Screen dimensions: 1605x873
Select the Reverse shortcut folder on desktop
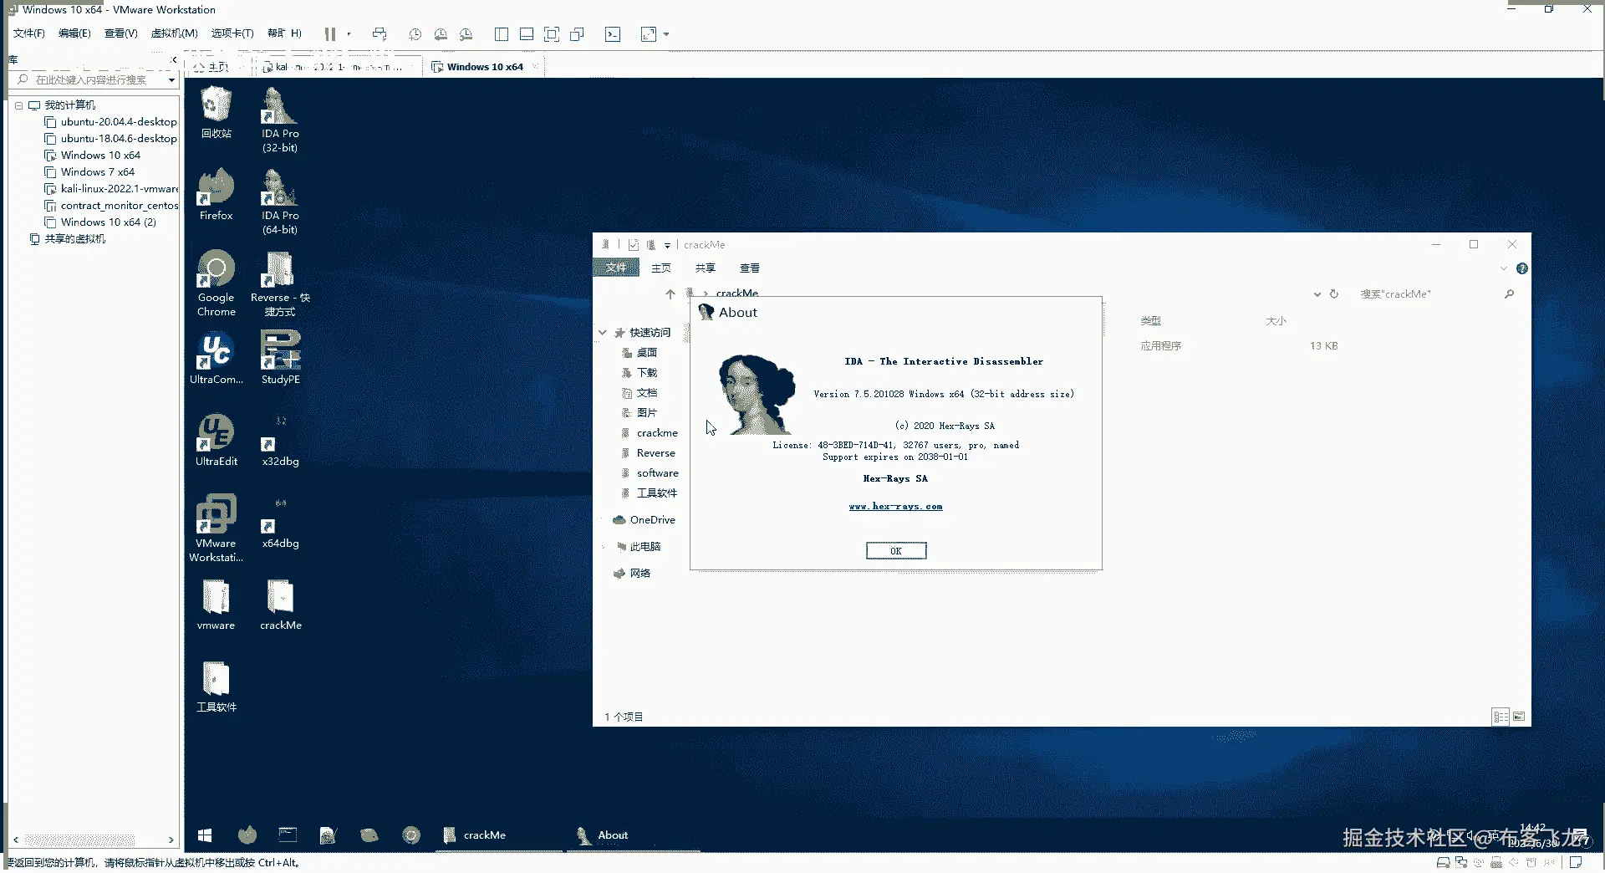[x=280, y=283]
